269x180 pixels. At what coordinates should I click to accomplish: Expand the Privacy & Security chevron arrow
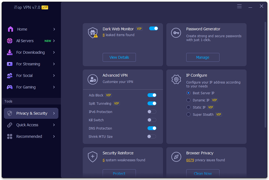pyautogui.click(x=54, y=113)
